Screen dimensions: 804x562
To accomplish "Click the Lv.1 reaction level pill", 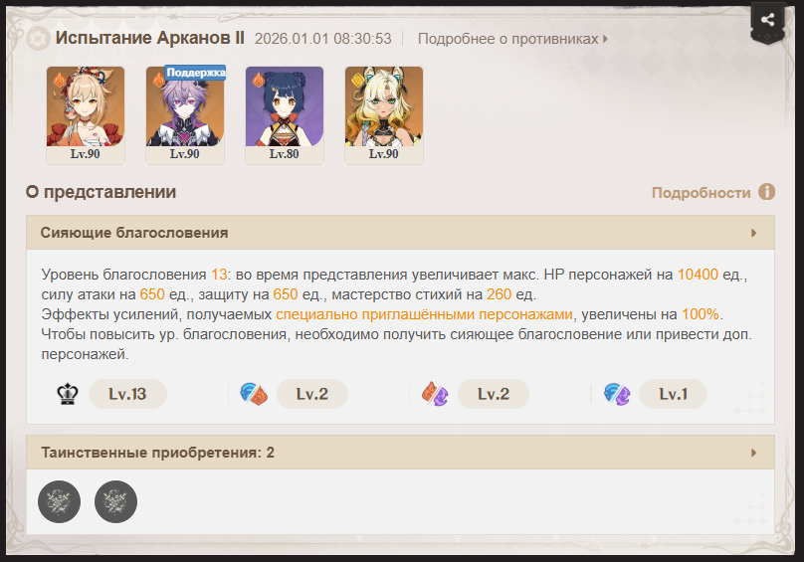I will (674, 394).
